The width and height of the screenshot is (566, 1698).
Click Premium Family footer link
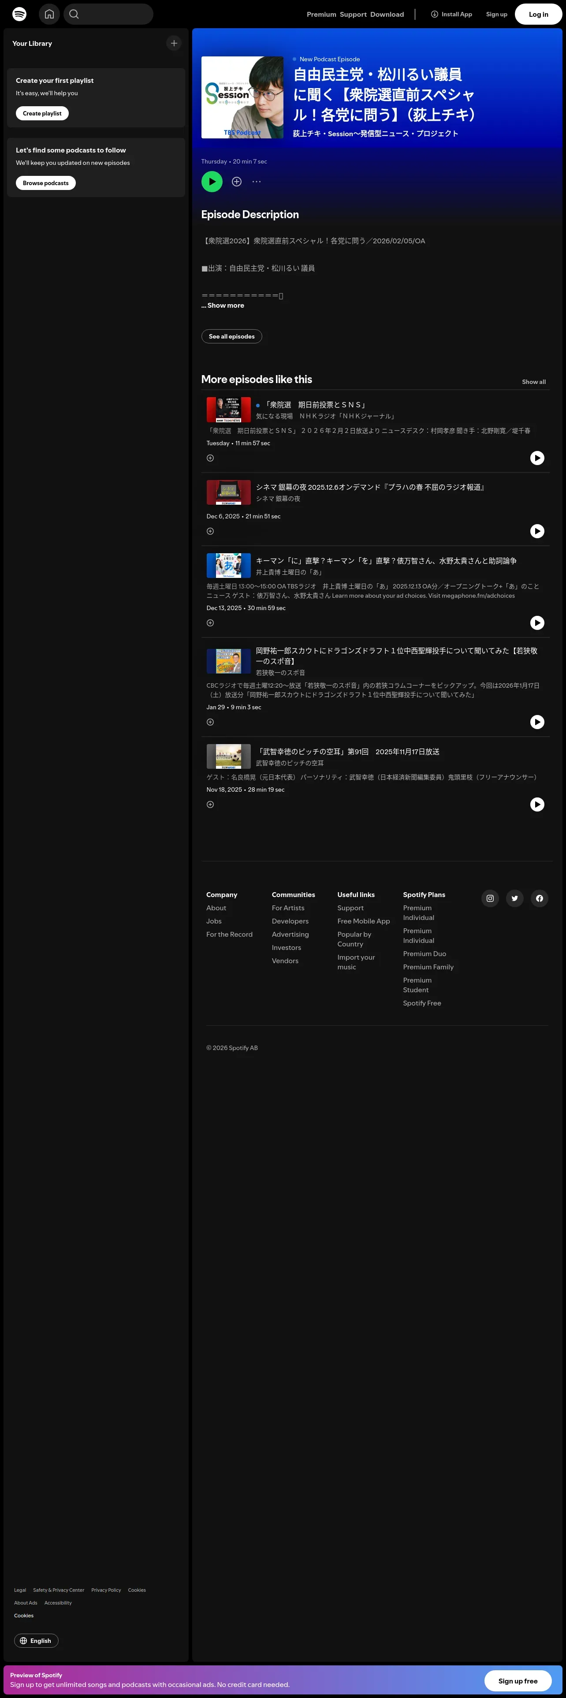pos(428,967)
